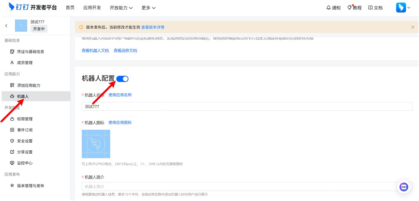The height and width of the screenshot is (201, 419).
Task: Toggle the 机器人配置 switch off
Action: tap(122, 79)
